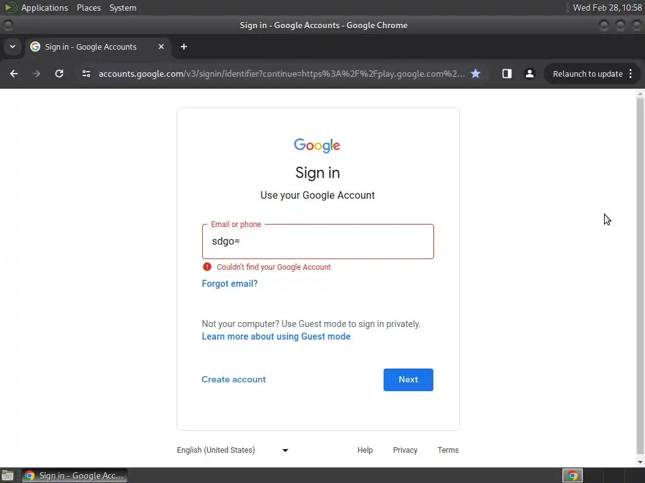Open the tab search dropdown arrow
The height and width of the screenshot is (483, 645).
(13, 47)
